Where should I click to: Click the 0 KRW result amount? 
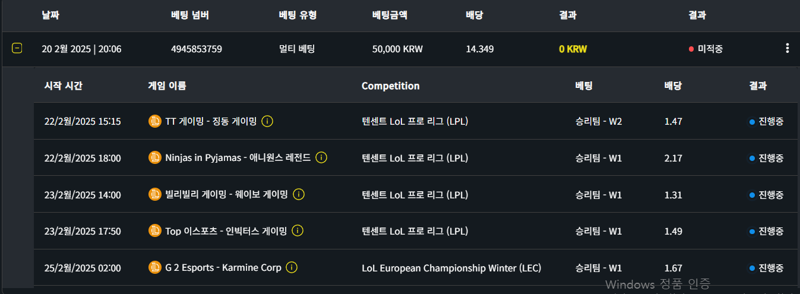pos(573,49)
